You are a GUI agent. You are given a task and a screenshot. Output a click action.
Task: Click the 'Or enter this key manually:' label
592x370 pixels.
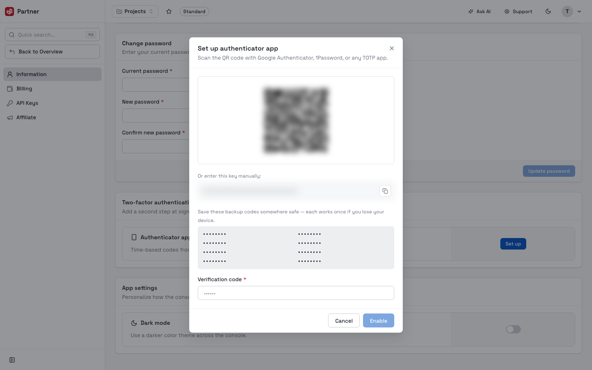(x=229, y=176)
